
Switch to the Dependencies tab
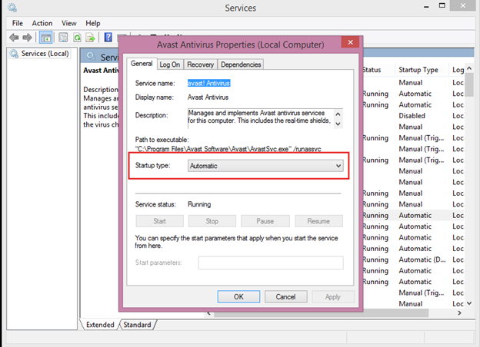pos(241,64)
